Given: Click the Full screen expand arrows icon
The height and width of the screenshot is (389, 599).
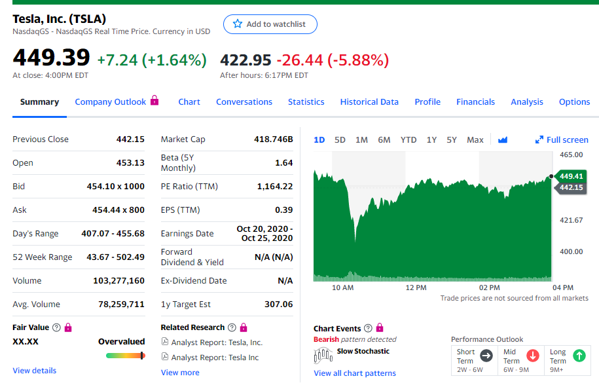Looking at the screenshot, I should click(x=539, y=139).
